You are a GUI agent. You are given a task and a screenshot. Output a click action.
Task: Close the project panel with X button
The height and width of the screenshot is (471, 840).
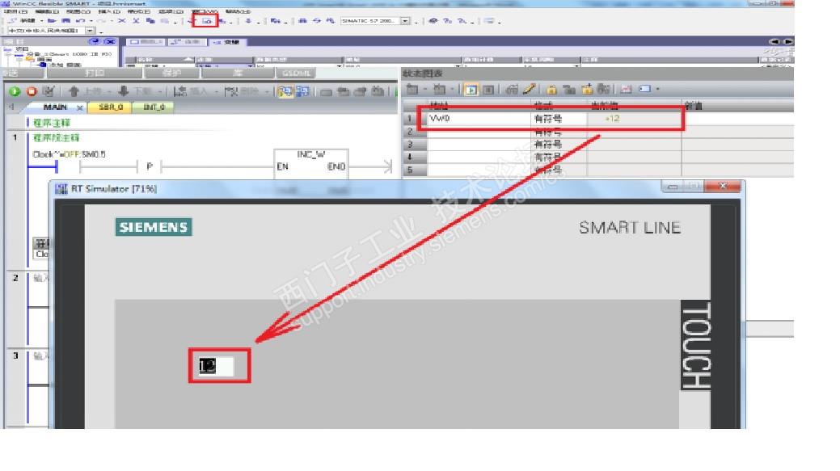110,41
